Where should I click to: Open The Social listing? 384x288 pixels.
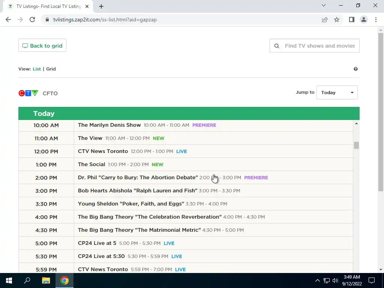pyautogui.click(x=91, y=164)
